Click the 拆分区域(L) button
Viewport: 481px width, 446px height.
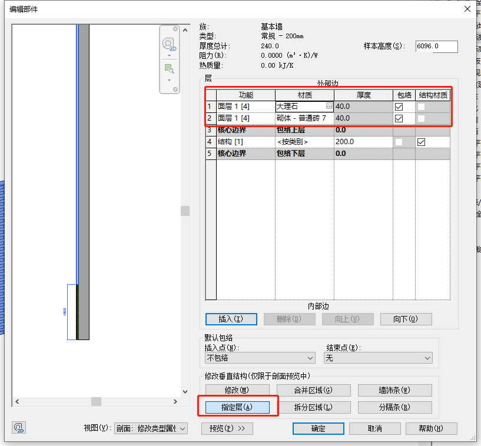(313, 407)
